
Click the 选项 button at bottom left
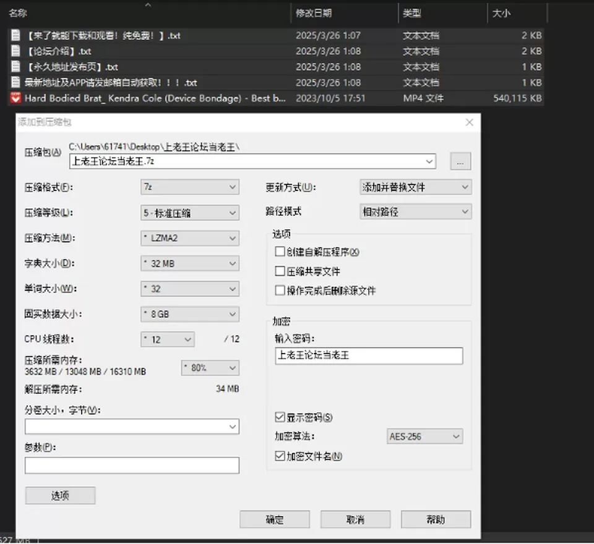point(60,496)
